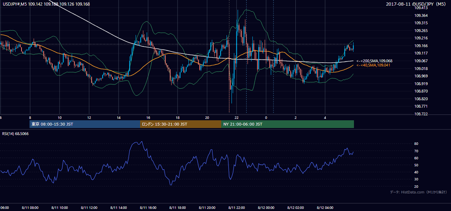The height and width of the screenshot is (211, 451).
Task: Click RSI scale value 60
Action: [x=416, y=158]
